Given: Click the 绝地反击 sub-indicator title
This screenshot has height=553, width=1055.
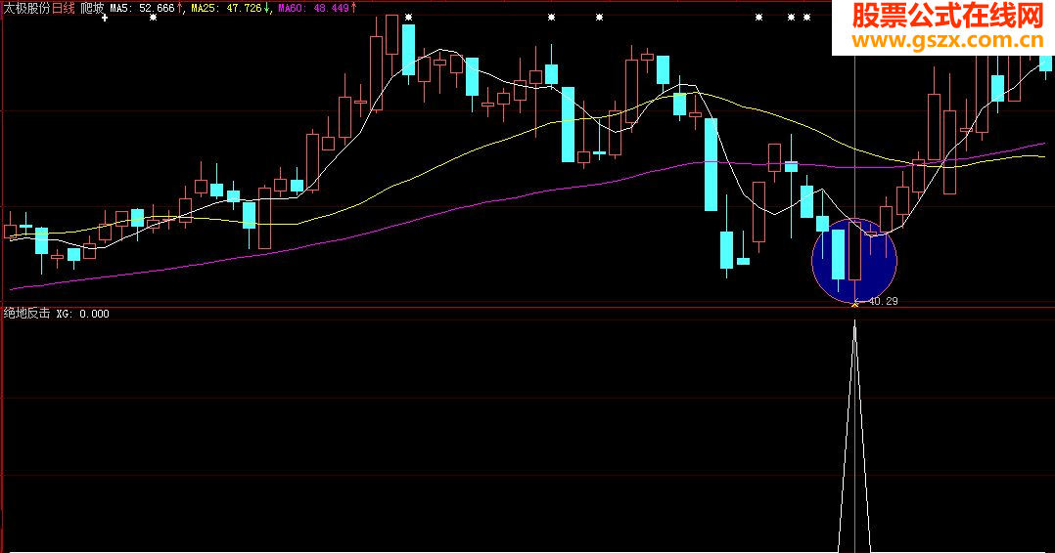Looking at the screenshot, I should click(27, 313).
